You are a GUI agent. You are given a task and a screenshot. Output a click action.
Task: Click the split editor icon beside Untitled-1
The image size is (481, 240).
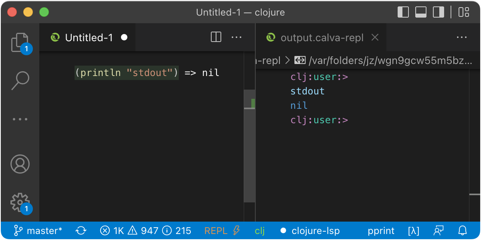pos(216,37)
